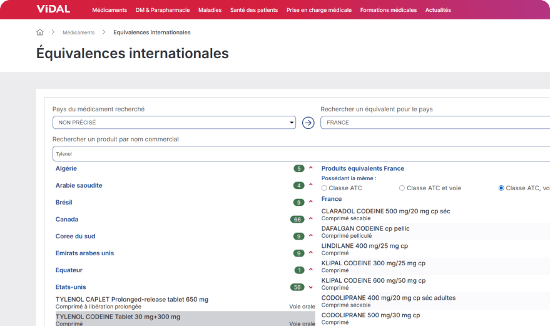Open the Pays du médicament recherché dropdown
The height and width of the screenshot is (326, 550).
click(175, 123)
